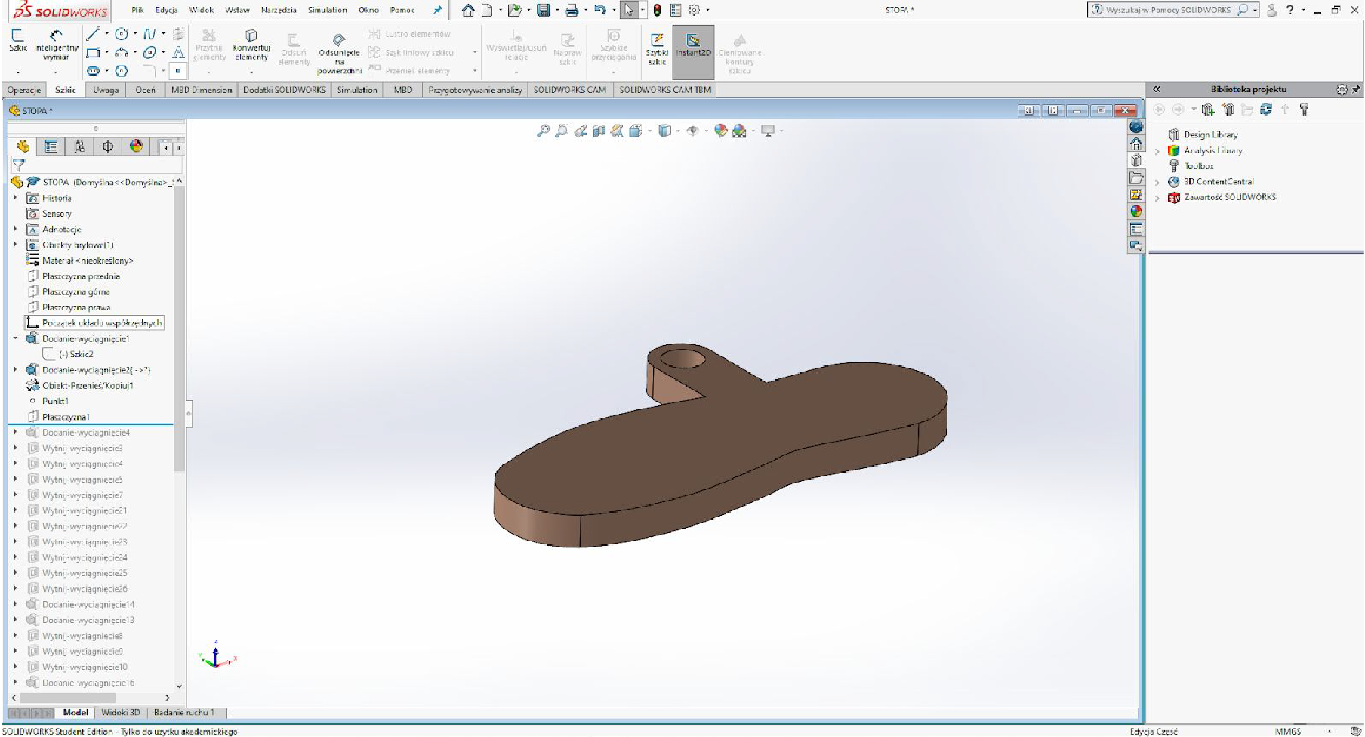Screen dimensions: 1365x737
Task: Expand the Analysis Library node
Action: click(x=1157, y=151)
